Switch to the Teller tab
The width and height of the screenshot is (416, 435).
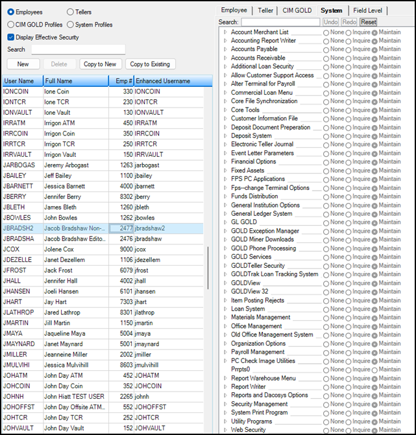pos(265,10)
